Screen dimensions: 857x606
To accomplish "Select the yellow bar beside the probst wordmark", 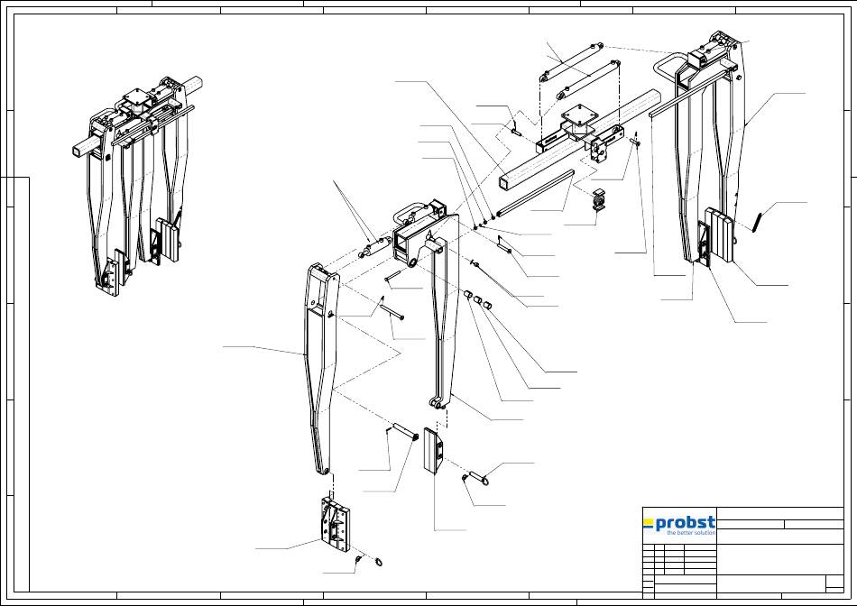I will [649, 523].
